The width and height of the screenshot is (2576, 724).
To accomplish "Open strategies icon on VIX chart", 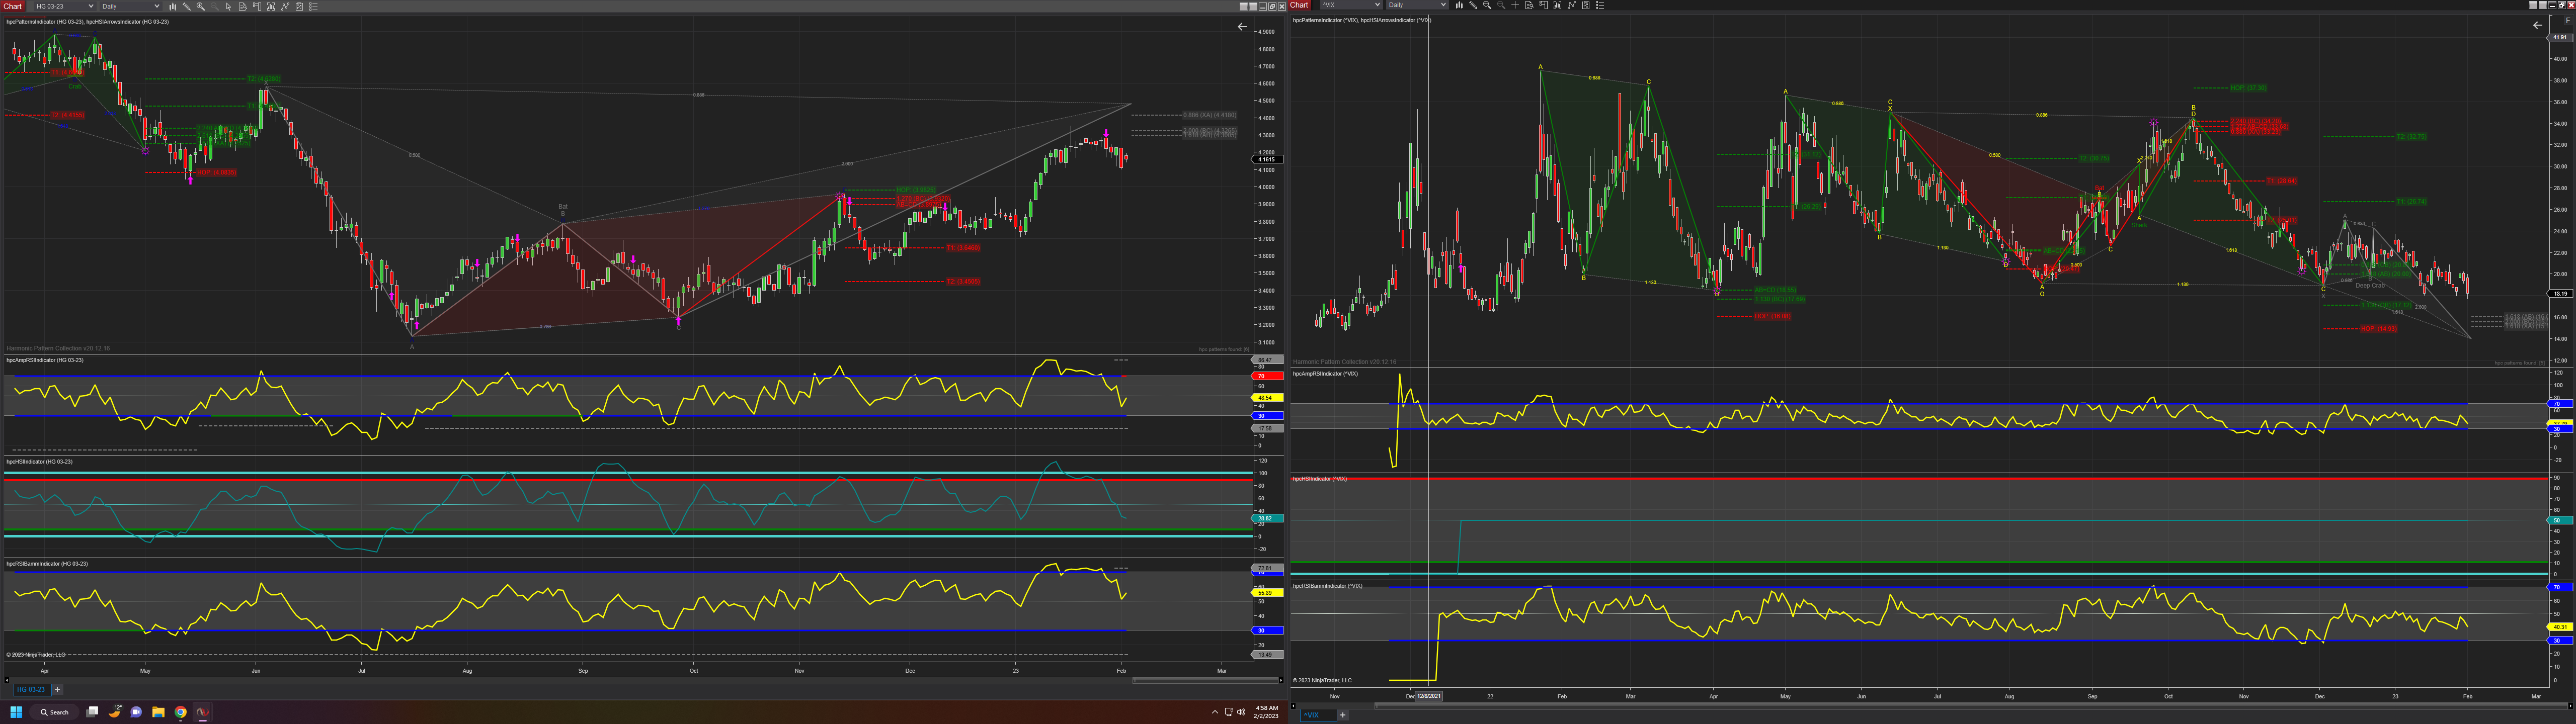I will point(1586,5).
